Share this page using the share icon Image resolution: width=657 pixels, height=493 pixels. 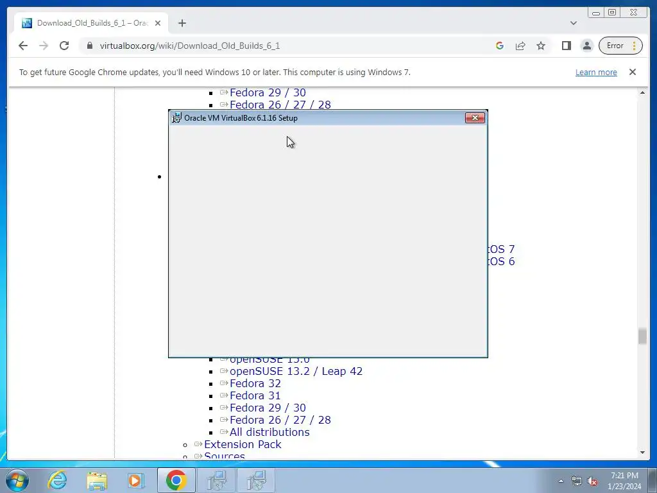point(520,46)
